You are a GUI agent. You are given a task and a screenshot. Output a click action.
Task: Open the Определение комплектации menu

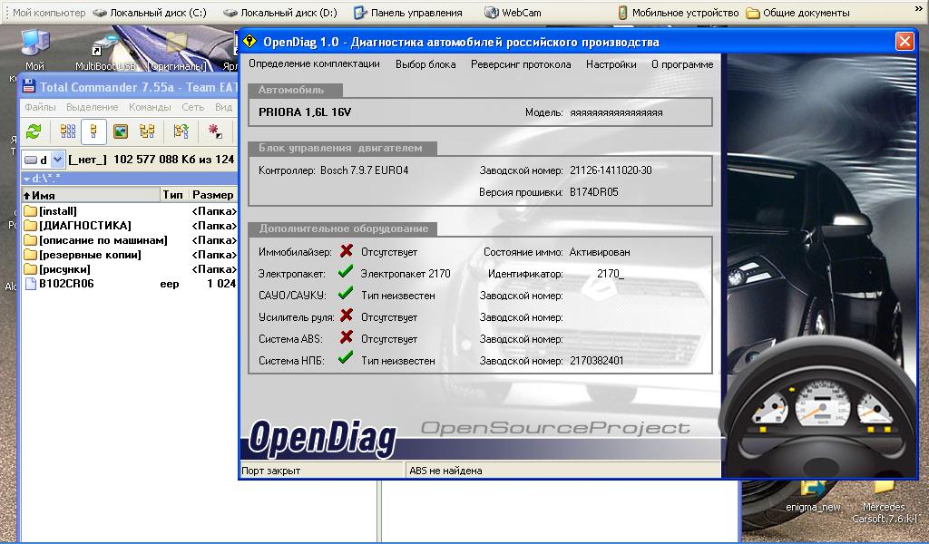pyautogui.click(x=314, y=64)
